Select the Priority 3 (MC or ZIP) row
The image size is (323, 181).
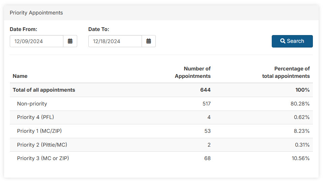point(43,158)
